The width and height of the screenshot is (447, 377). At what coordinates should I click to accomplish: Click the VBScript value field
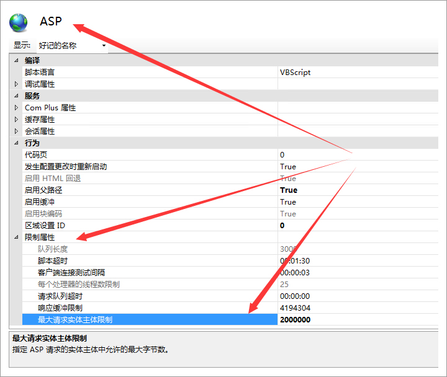coord(358,73)
